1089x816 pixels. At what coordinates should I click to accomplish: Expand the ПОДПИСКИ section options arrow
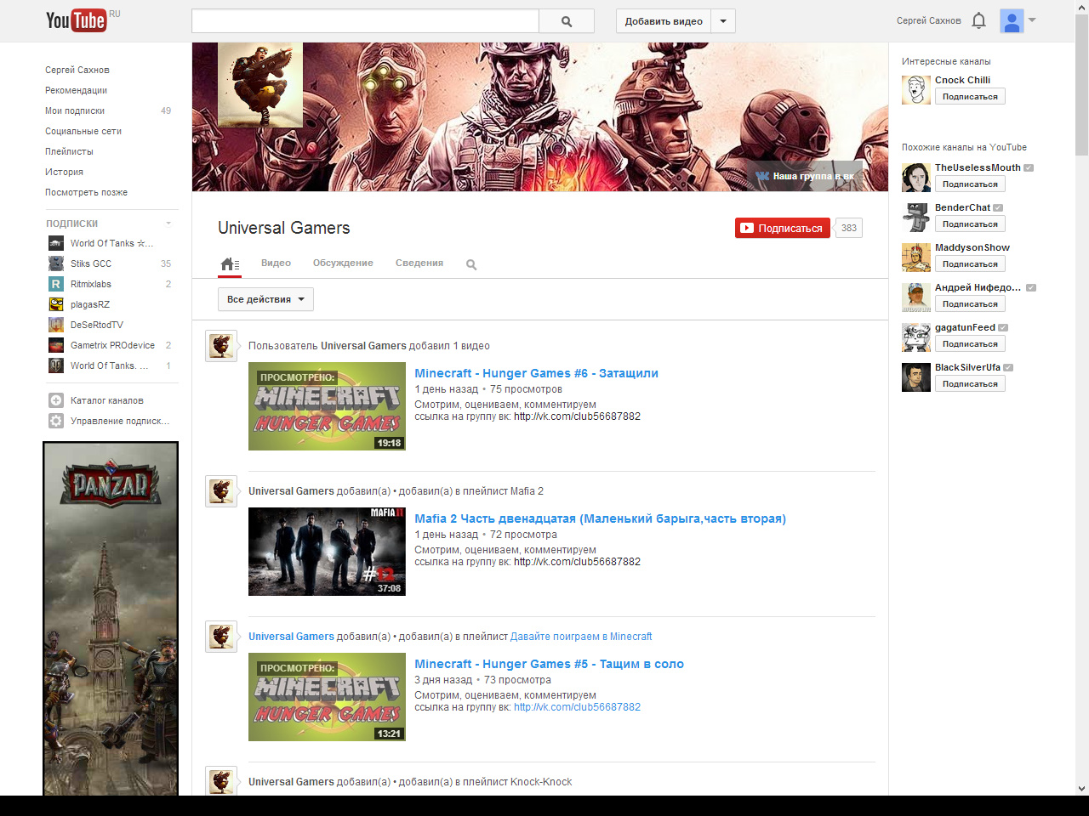click(168, 224)
